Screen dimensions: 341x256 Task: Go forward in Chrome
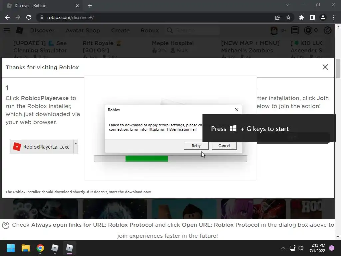point(18,17)
